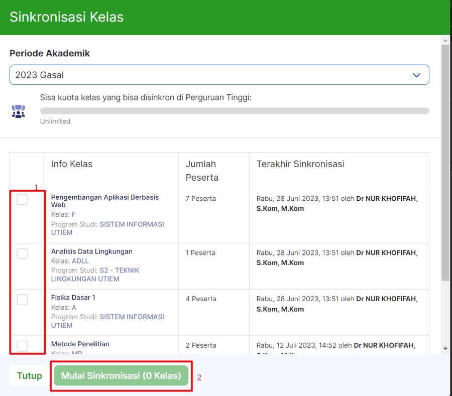Click the Fisika Dasar 1 class title

click(73, 298)
